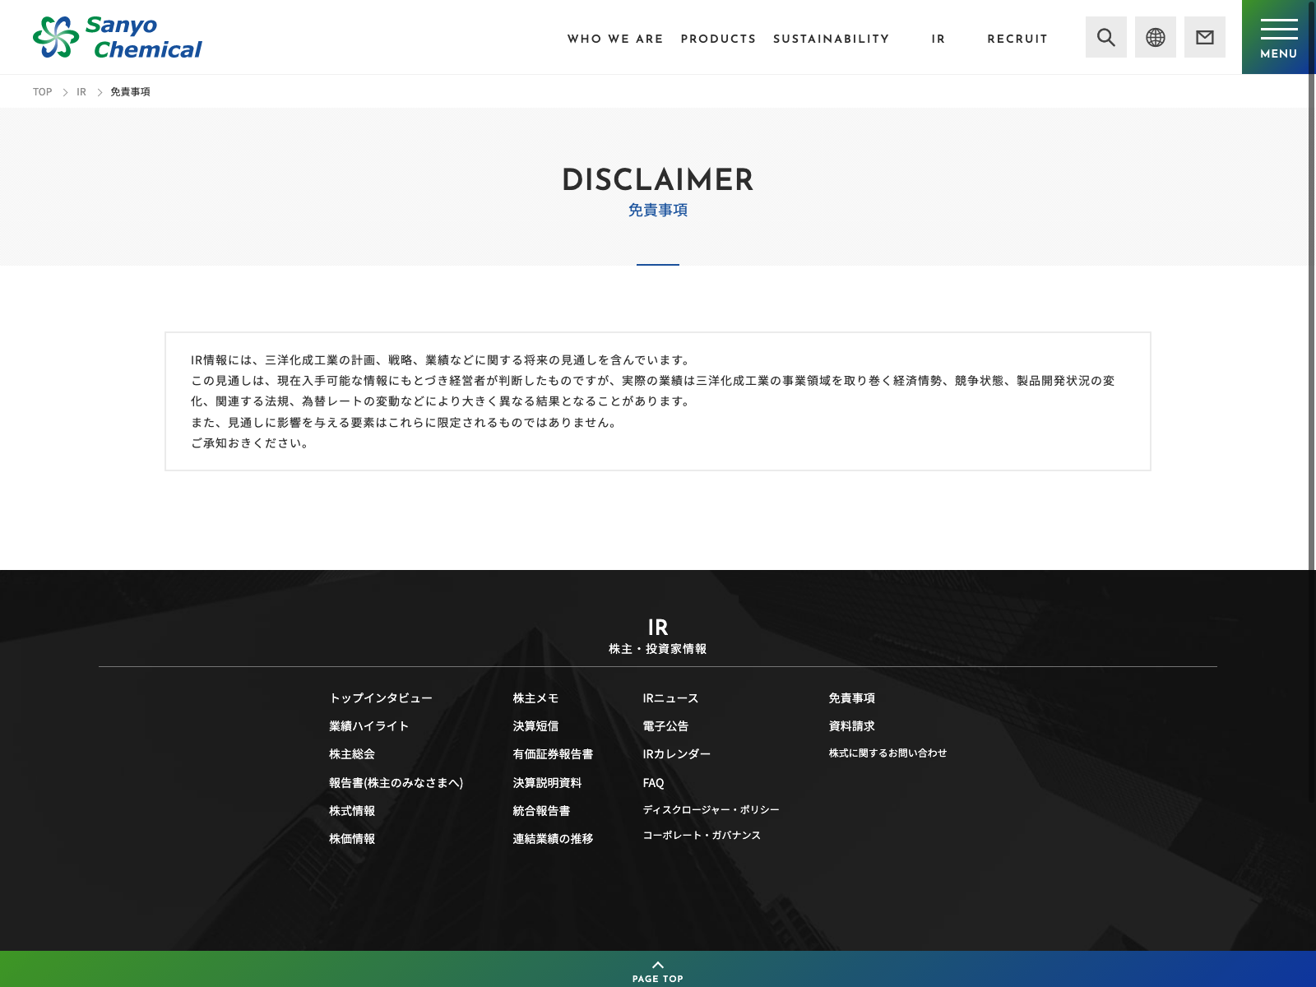Go to TOP in breadcrumb
This screenshot has height=987, width=1316.
42,92
